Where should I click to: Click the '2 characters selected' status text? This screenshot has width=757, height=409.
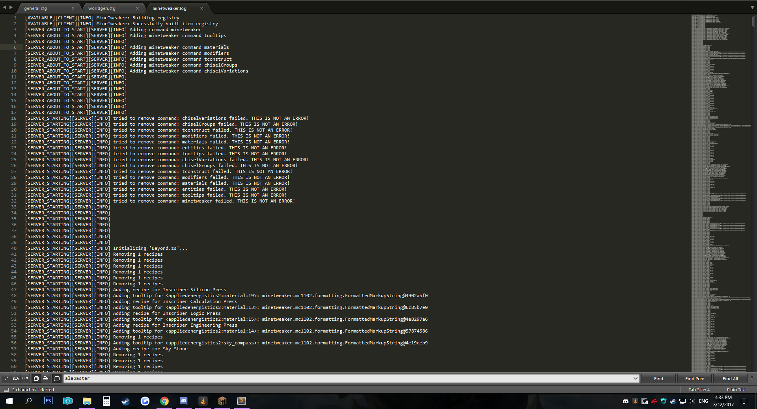33,390
